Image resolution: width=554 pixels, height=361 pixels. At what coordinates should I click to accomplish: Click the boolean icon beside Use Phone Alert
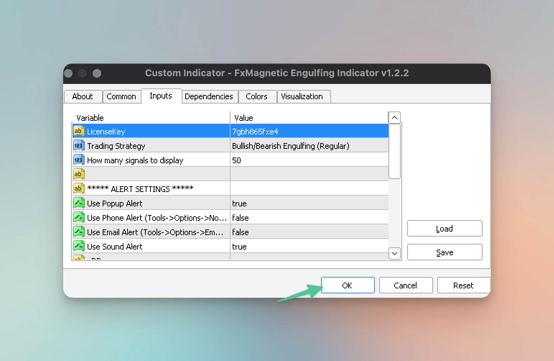pos(79,217)
